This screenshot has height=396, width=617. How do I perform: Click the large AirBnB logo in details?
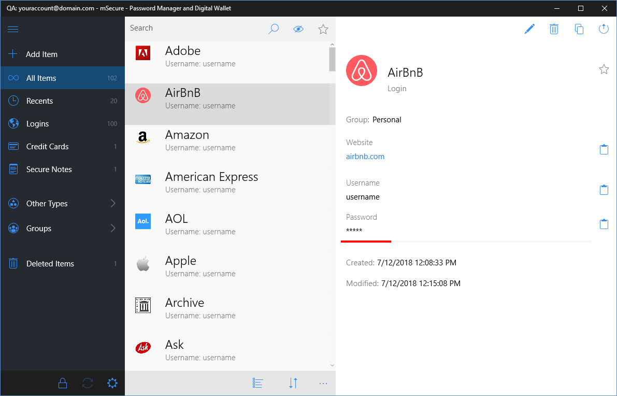pos(362,70)
